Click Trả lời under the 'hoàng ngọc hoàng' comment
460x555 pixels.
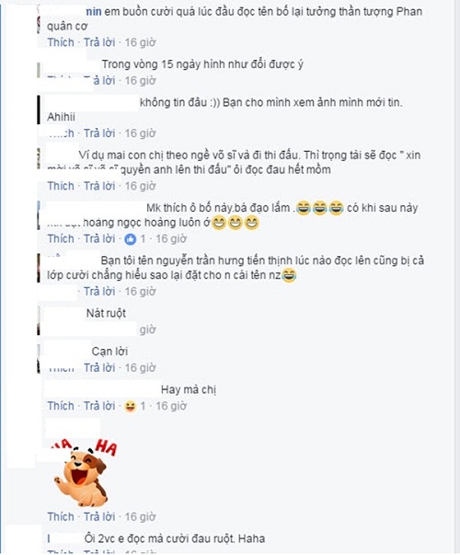point(99,239)
